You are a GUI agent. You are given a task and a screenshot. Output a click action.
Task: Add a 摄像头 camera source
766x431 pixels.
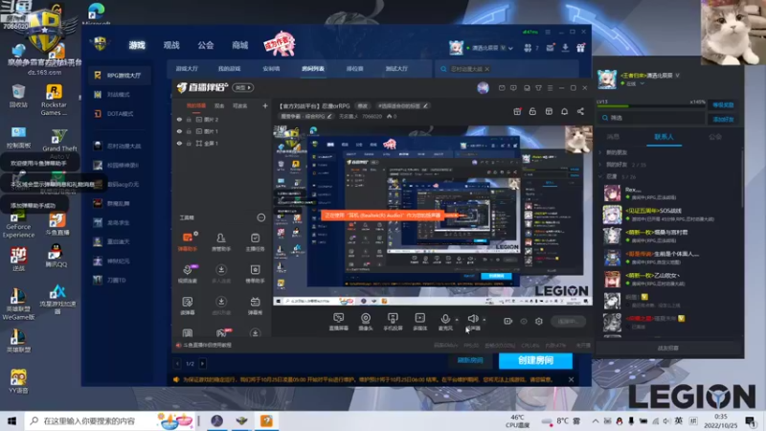[366, 322]
